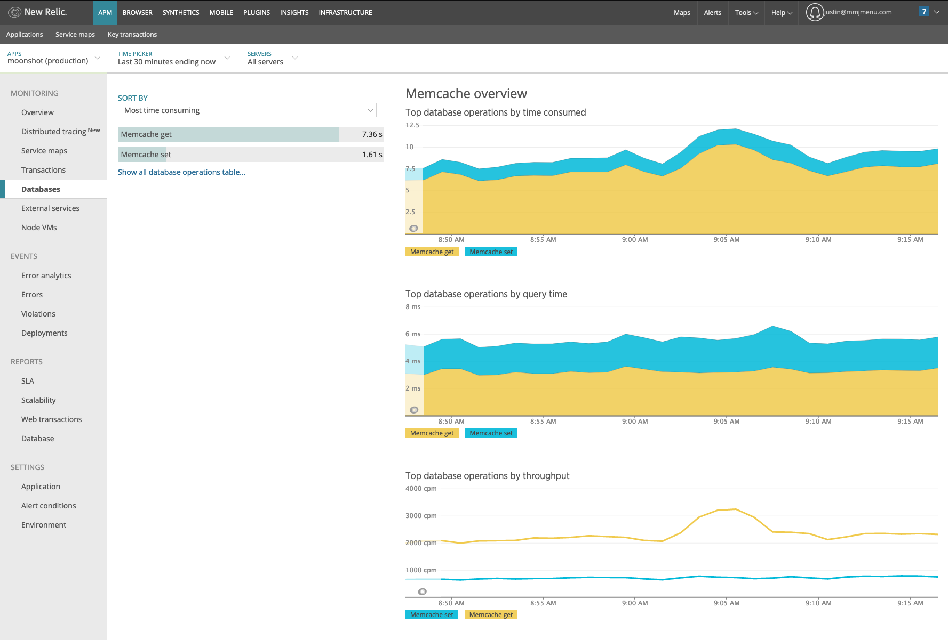Click 7.36 s value for Memcache get
The height and width of the screenshot is (640, 948).
372,134
